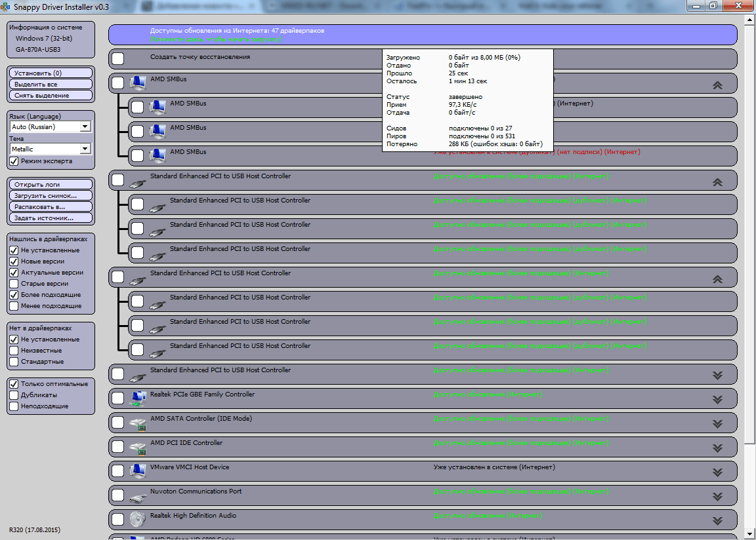This screenshot has height=540, width=756.
Task: Tick the checkbox for Nuvoton Communications Port
Action: point(117,495)
